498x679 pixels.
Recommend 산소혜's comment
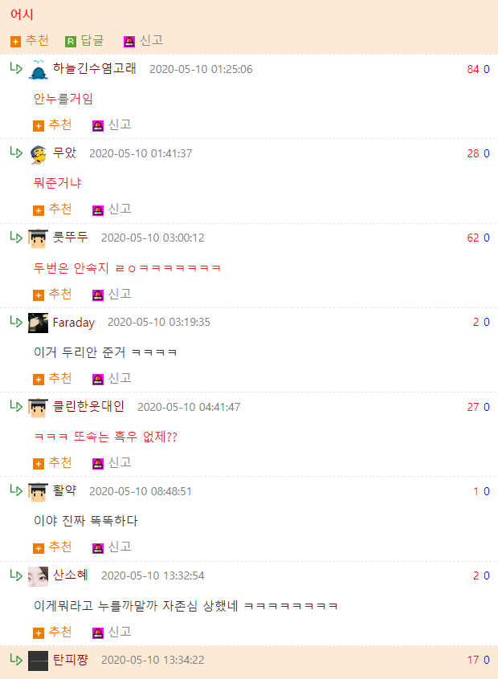pos(52,632)
